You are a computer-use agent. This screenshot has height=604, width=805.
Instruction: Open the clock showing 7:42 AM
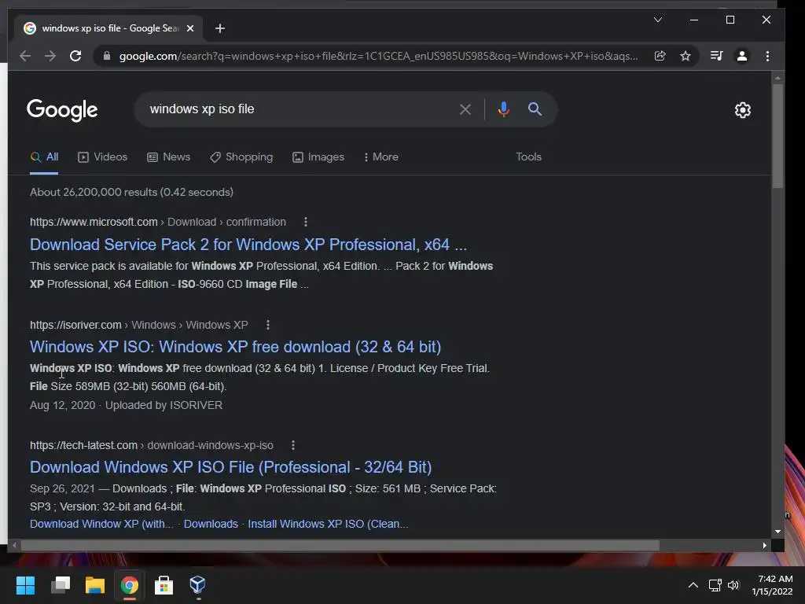(773, 585)
